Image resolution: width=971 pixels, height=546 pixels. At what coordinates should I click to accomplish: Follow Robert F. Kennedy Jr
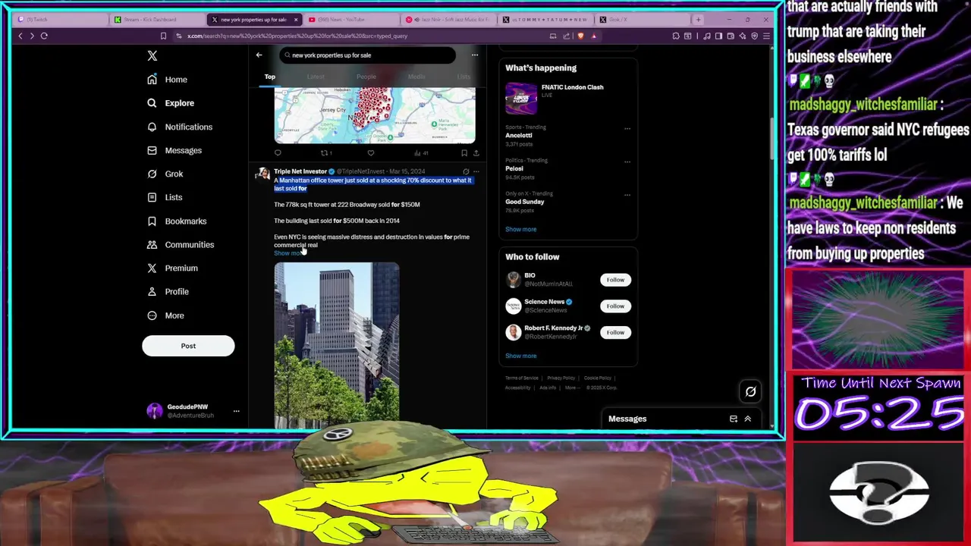(615, 332)
